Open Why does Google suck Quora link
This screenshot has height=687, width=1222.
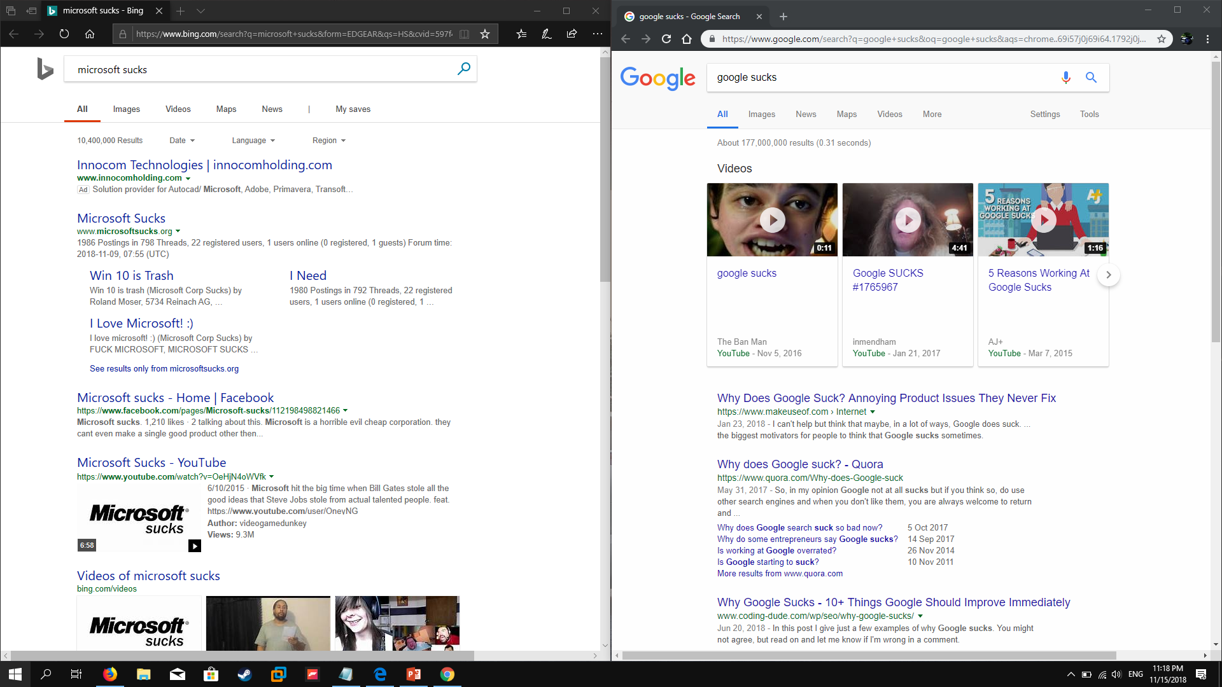[x=800, y=464]
